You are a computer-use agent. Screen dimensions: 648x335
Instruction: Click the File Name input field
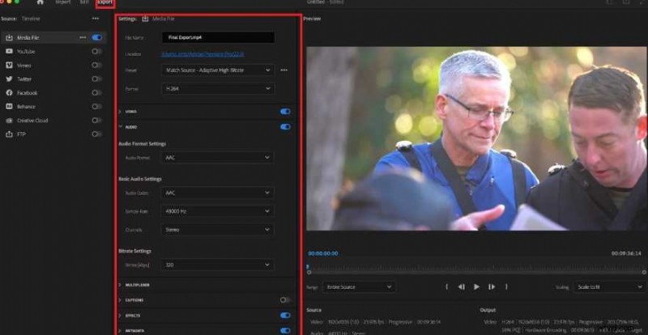tap(218, 37)
